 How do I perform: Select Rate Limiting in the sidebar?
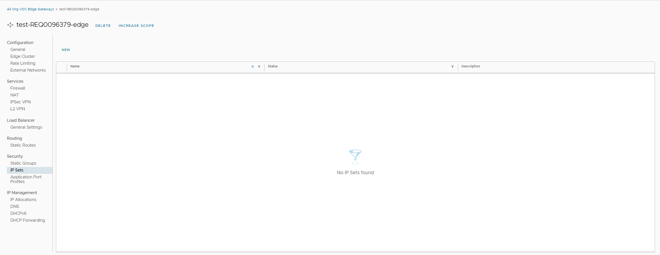[23, 63]
